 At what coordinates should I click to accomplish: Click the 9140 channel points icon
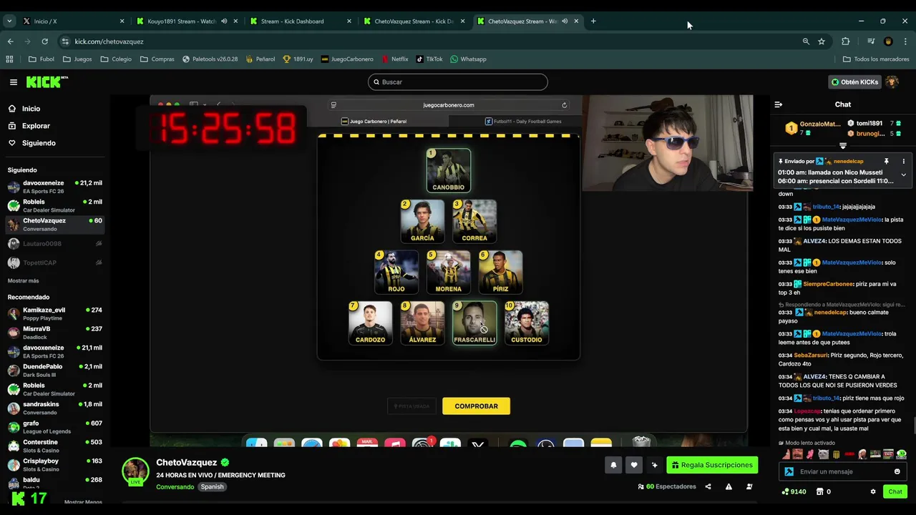[x=785, y=491]
